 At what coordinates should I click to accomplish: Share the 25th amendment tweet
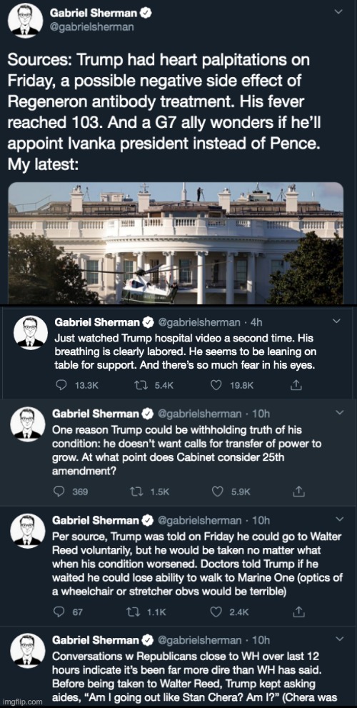298,492
